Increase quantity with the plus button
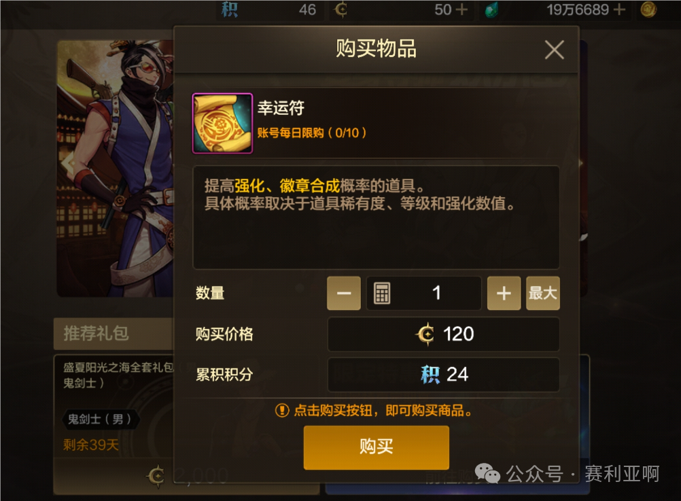Screen dimensions: 681x501 click(504, 293)
